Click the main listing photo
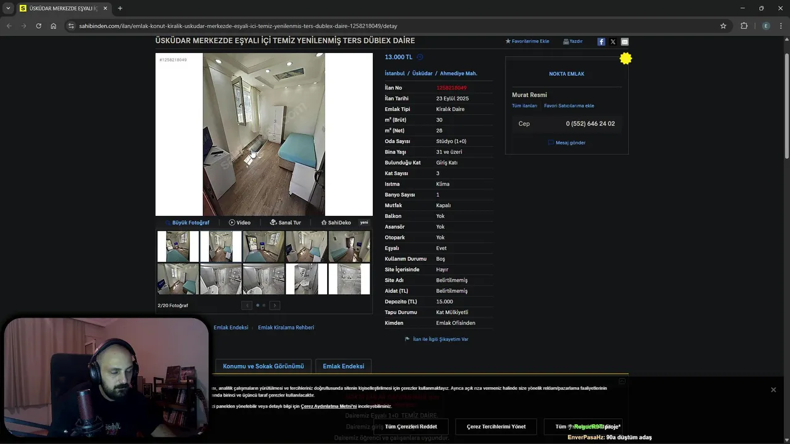 tap(264, 134)
